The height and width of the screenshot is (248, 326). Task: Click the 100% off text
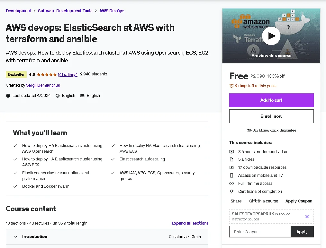(276, 76)
